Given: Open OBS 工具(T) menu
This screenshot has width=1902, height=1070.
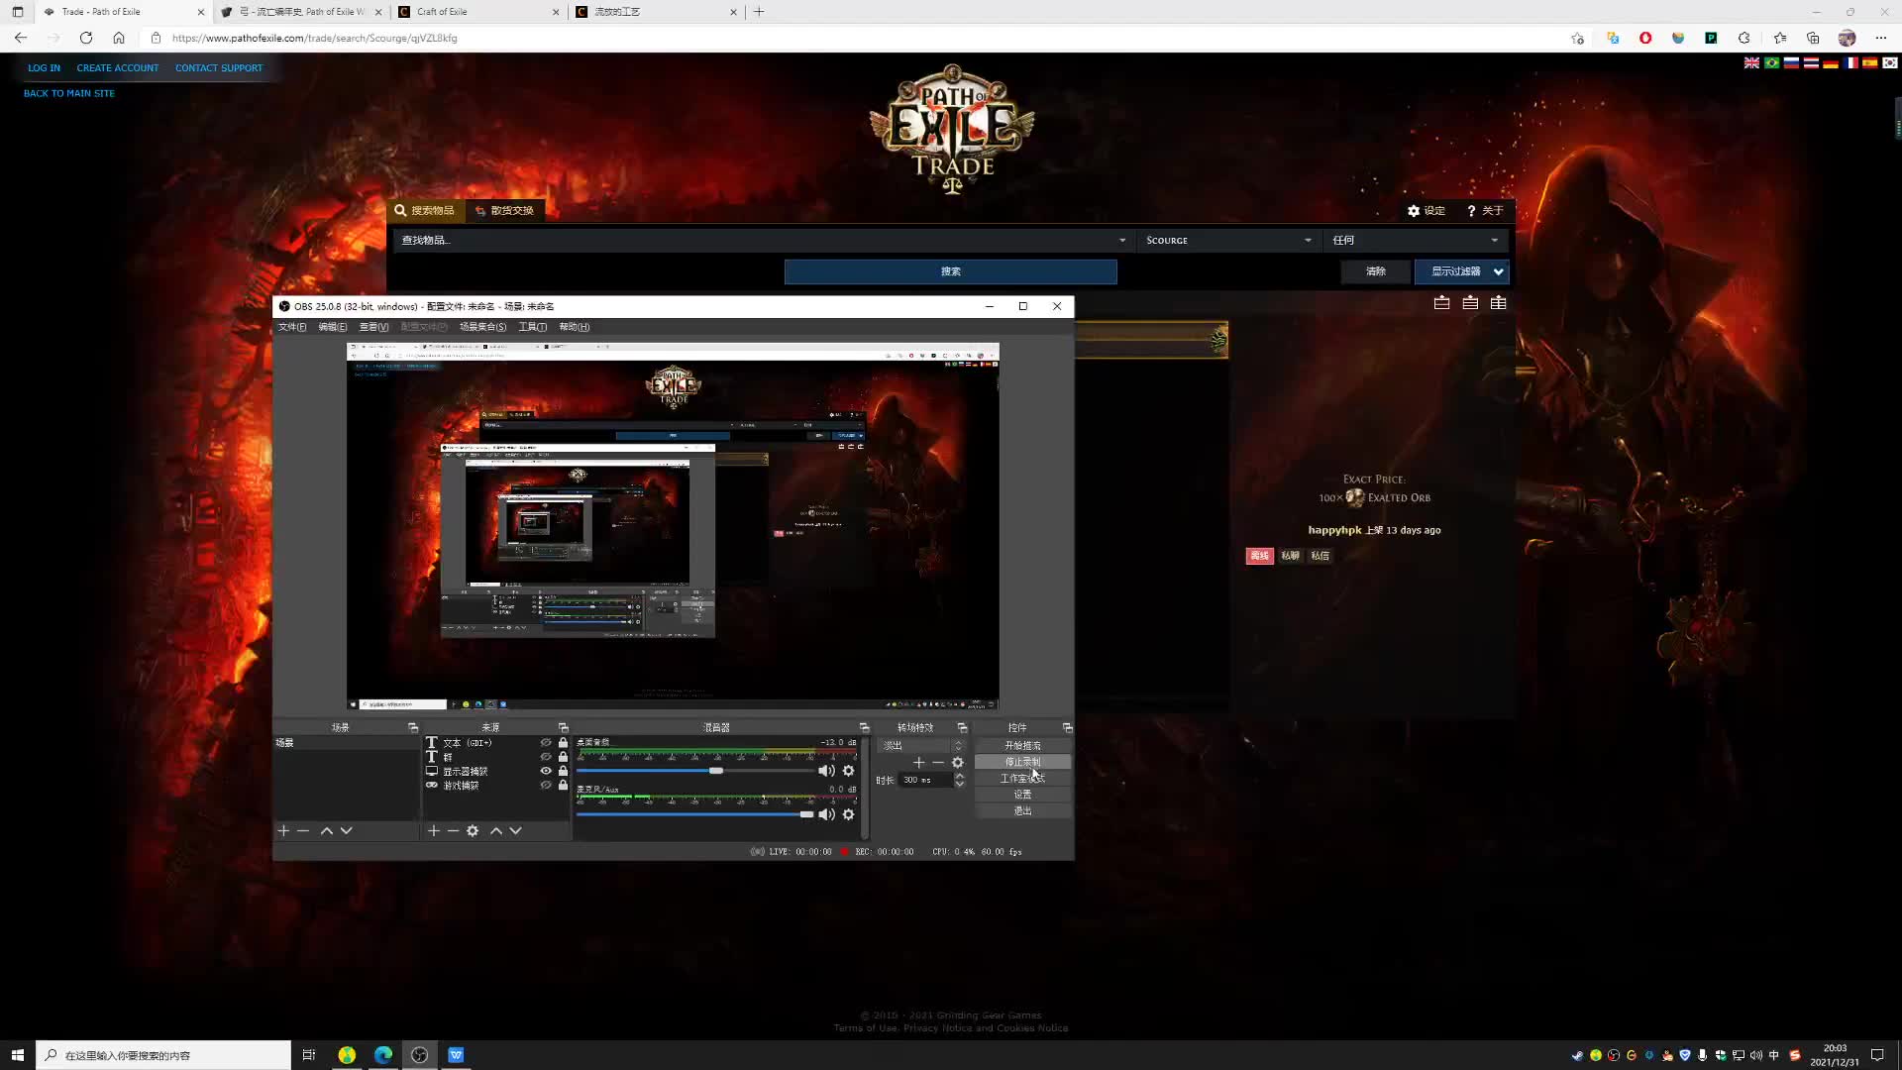Looking at the screenshot, I should pyautogui.click(x=532, y=327).
